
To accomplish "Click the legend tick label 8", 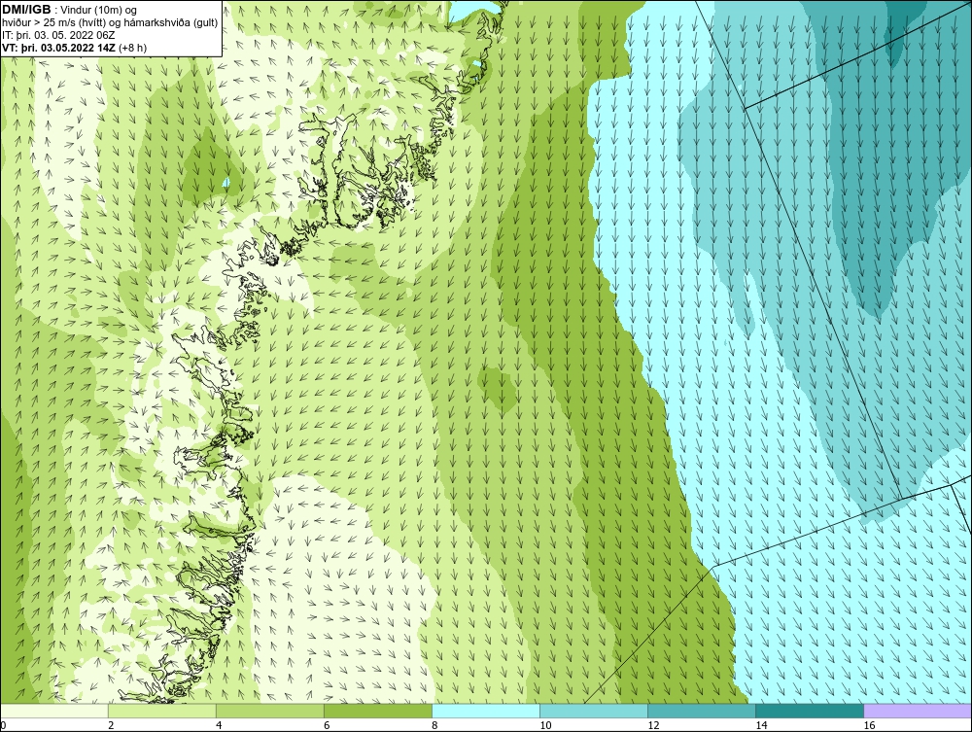I will click(x=435, y=726).
